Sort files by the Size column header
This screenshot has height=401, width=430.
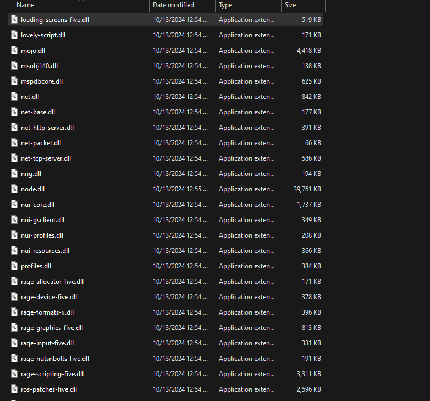pos(290,5)
